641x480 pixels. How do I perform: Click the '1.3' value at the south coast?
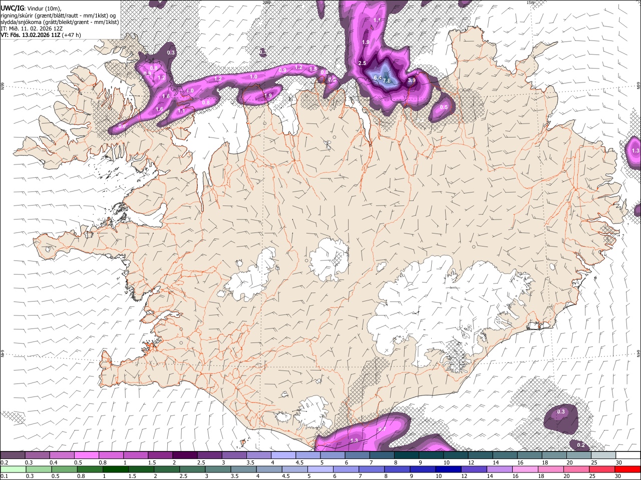click(x=354, y=440)
